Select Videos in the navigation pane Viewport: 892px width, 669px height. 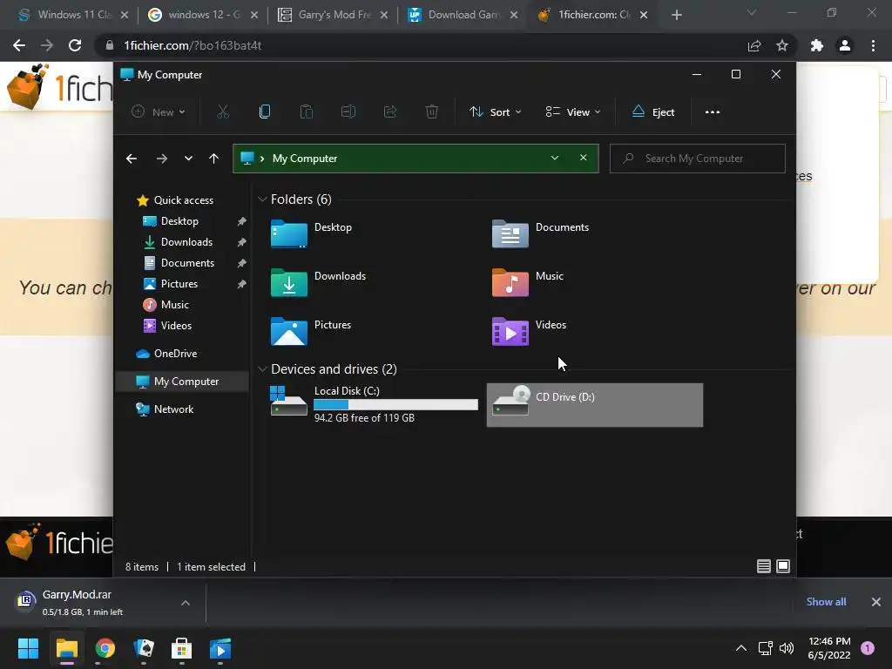tap(176, 326)
